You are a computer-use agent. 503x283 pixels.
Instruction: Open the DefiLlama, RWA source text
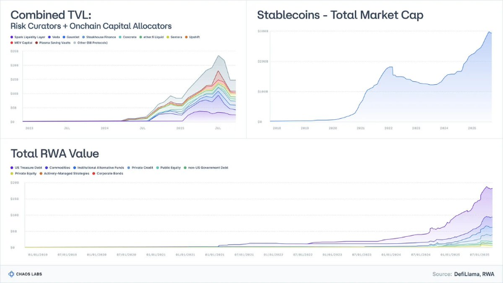[x=474, y=274]
